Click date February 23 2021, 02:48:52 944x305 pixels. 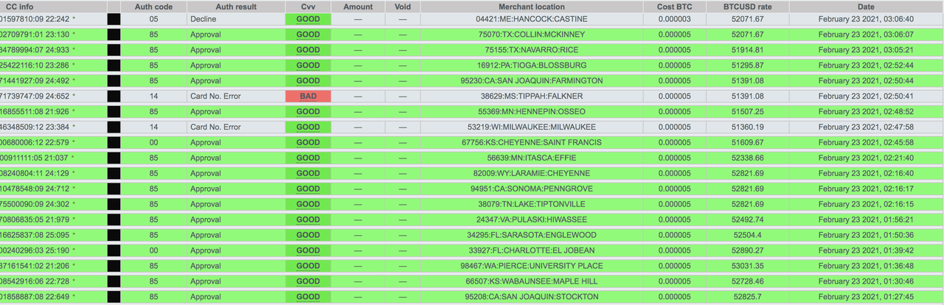(866, 112)
